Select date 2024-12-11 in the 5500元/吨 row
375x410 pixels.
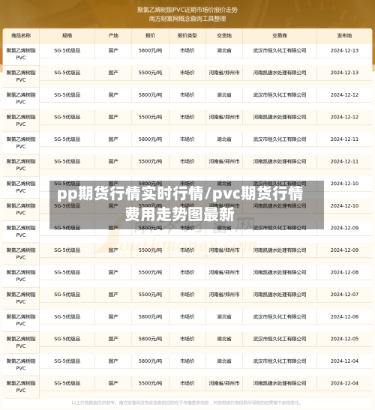click(x=344, y=162)
